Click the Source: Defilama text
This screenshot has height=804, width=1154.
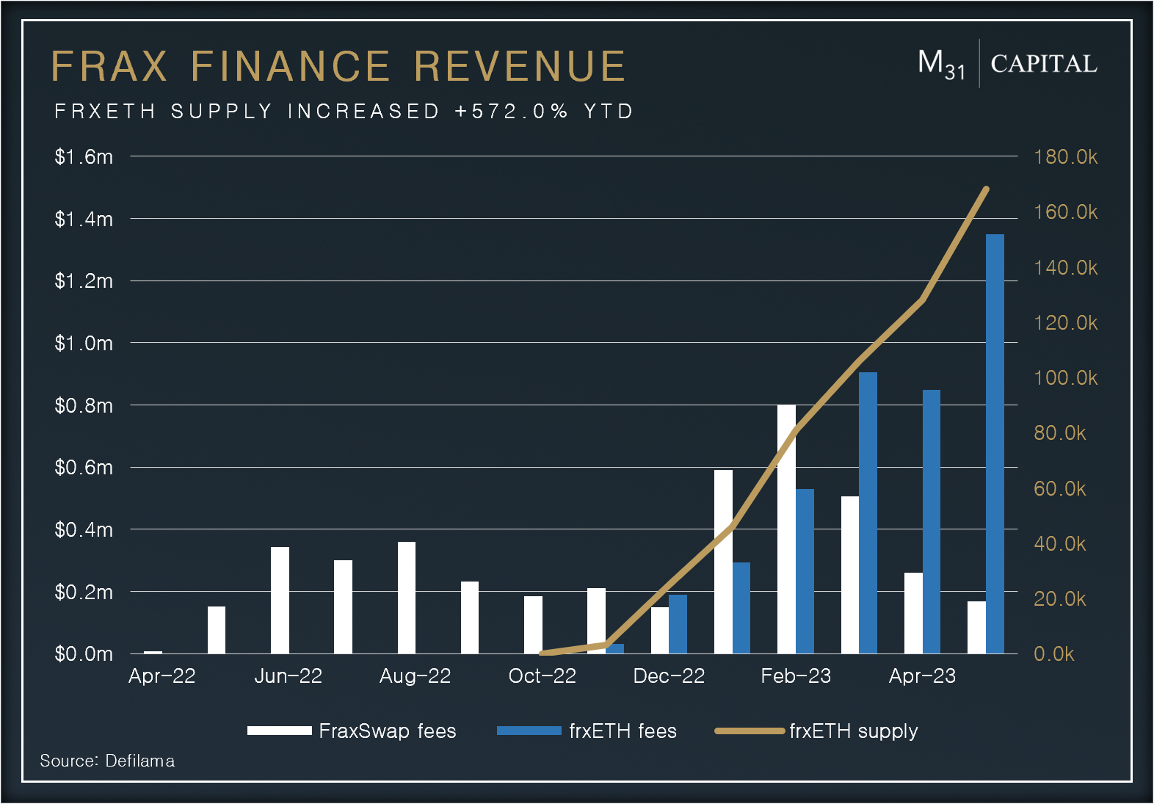(107, 761)
